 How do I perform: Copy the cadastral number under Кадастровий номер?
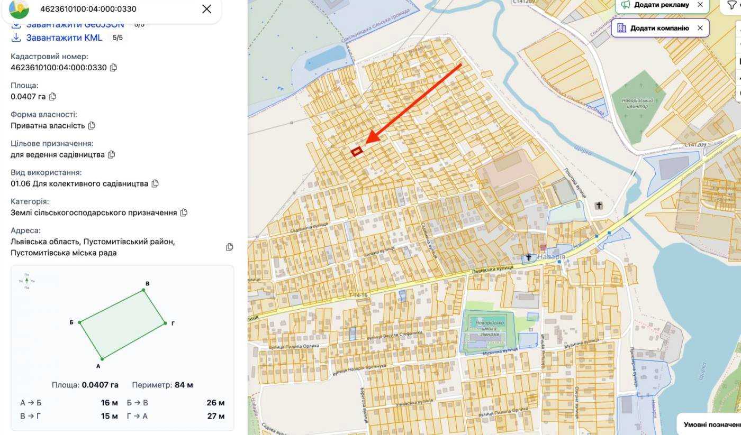113,68
